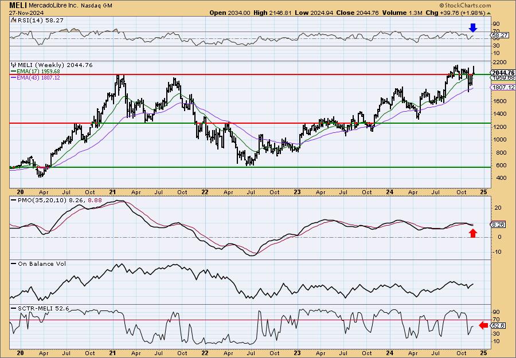
Task: Click the 52.6 SCTR value tag on right
Action: (x=499, y=325)
